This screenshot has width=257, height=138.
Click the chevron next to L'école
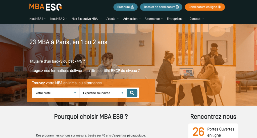click(x=118, y=19)
